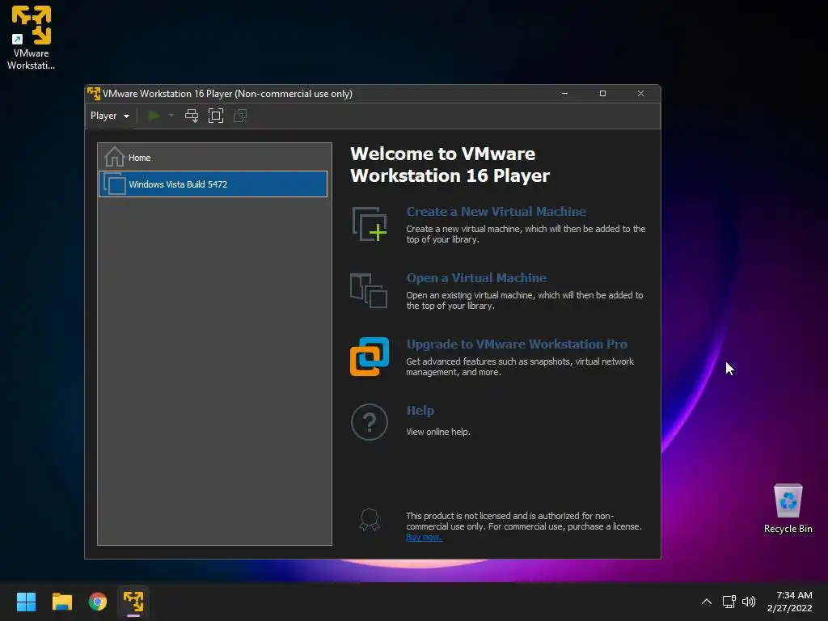Open File Explorer from taskbar
The height and width of the screenshot is (621, 828).
61,602
